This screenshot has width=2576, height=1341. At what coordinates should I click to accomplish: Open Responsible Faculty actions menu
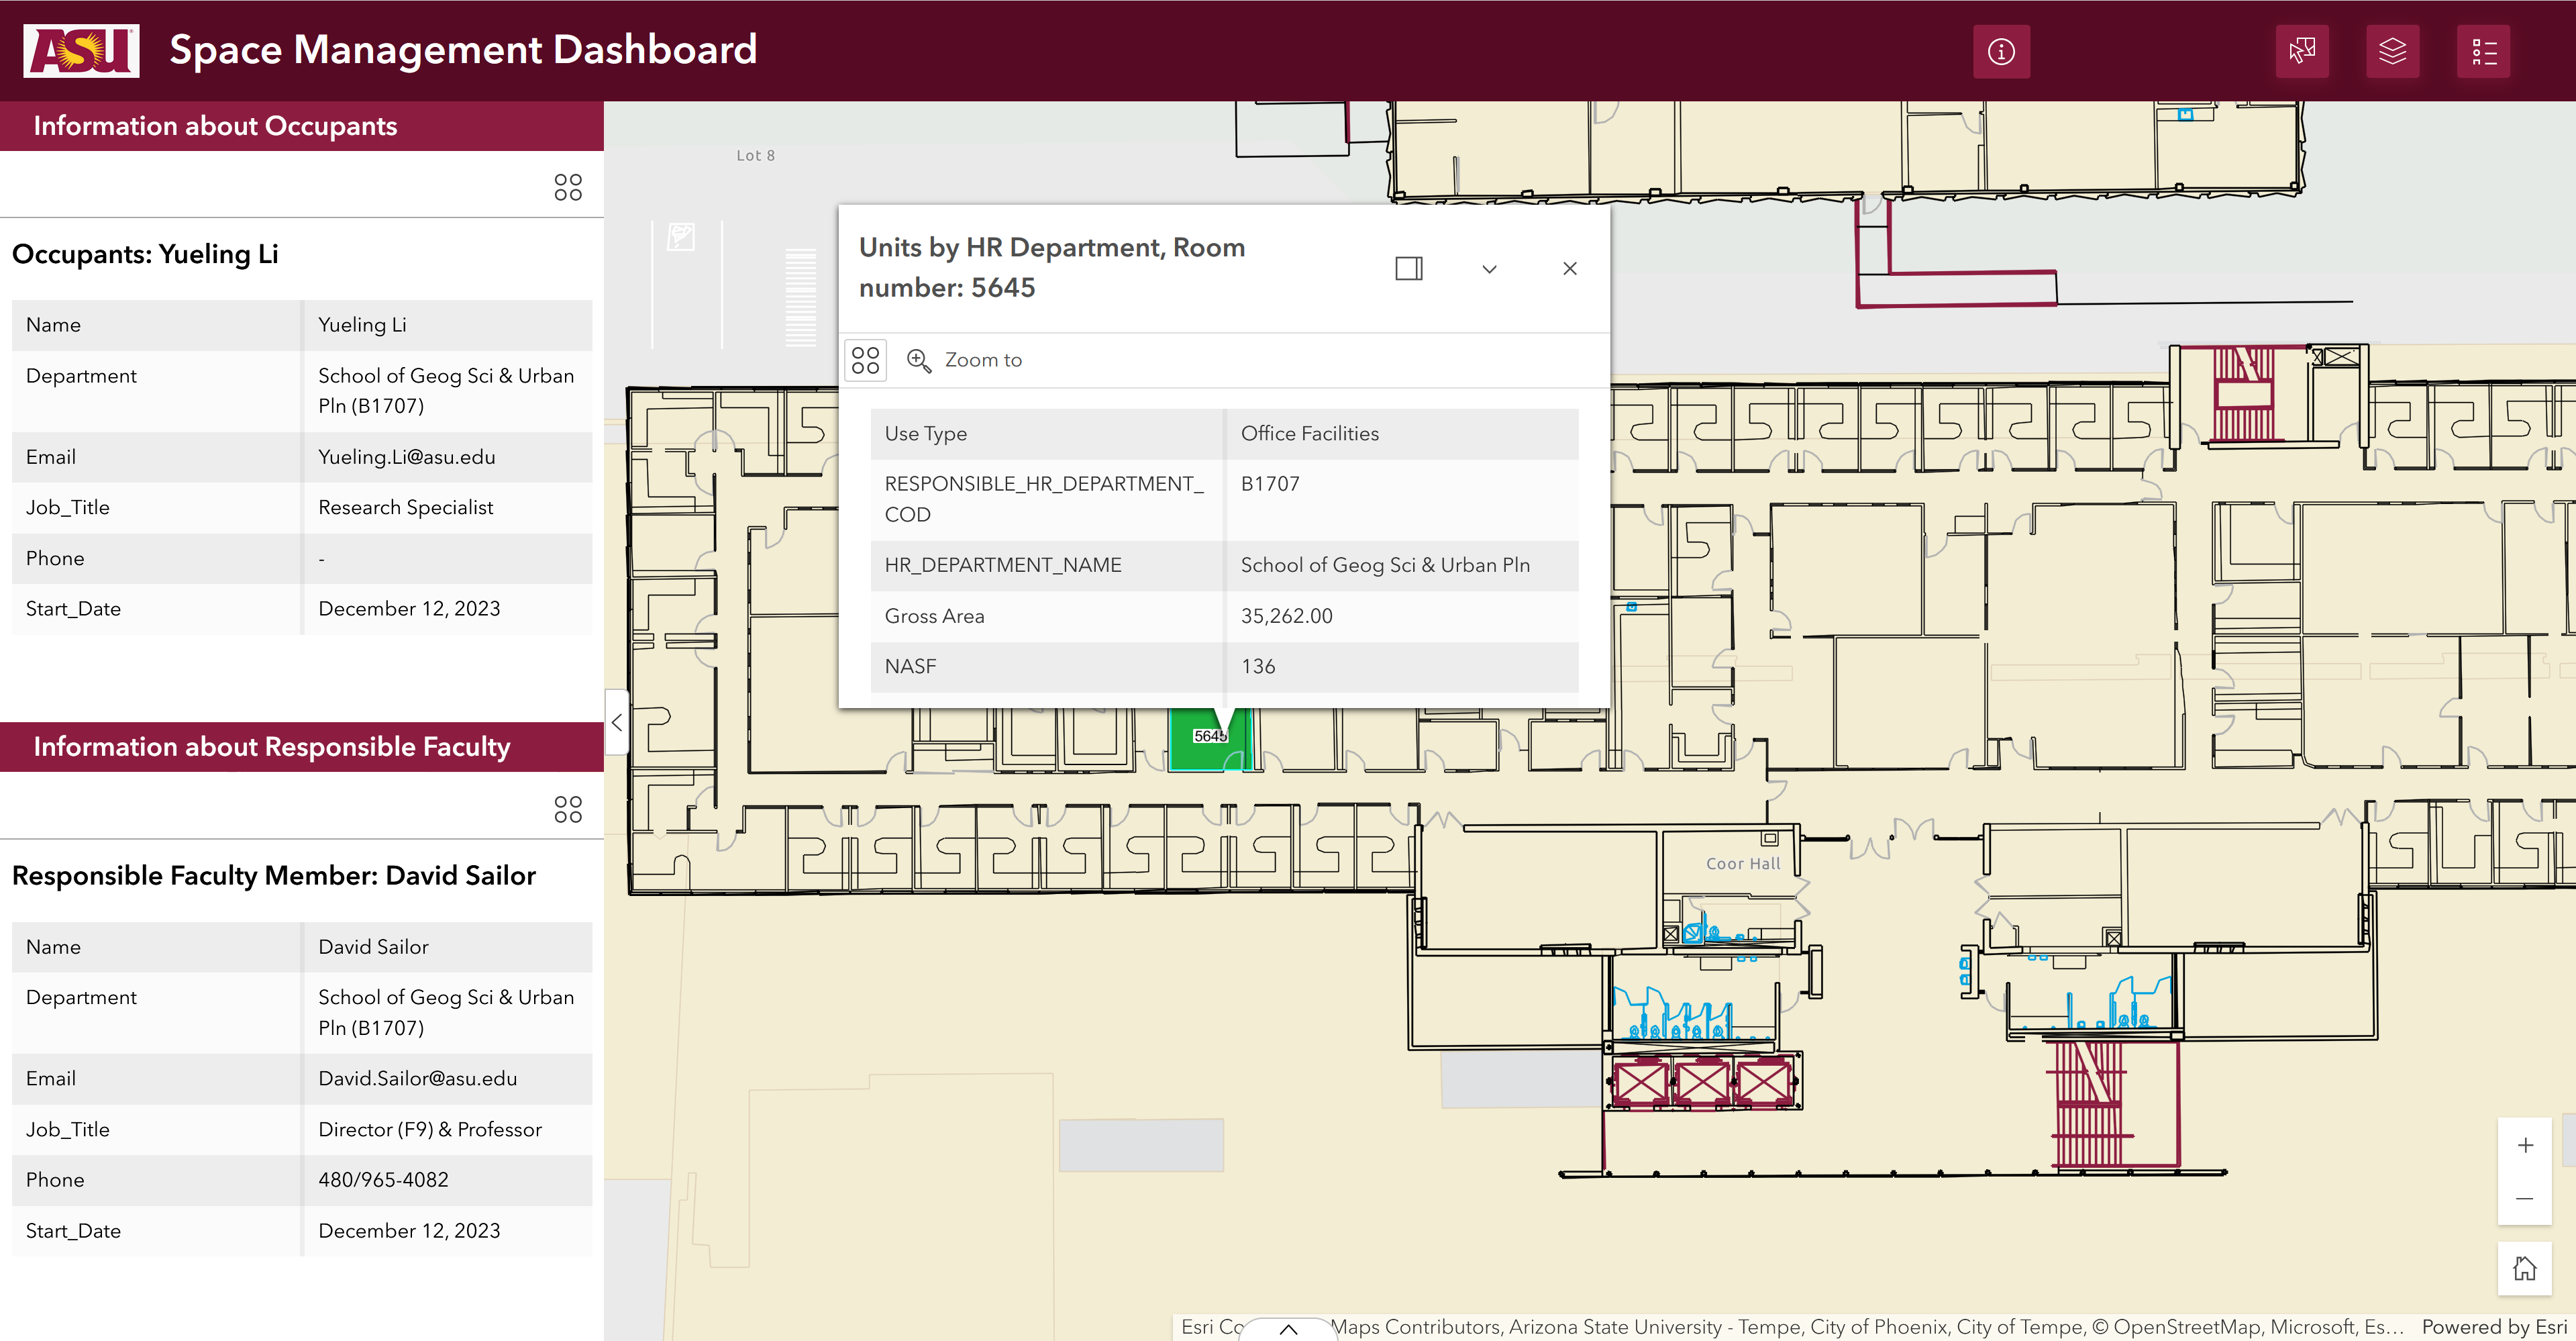click(x=568, y=809)
